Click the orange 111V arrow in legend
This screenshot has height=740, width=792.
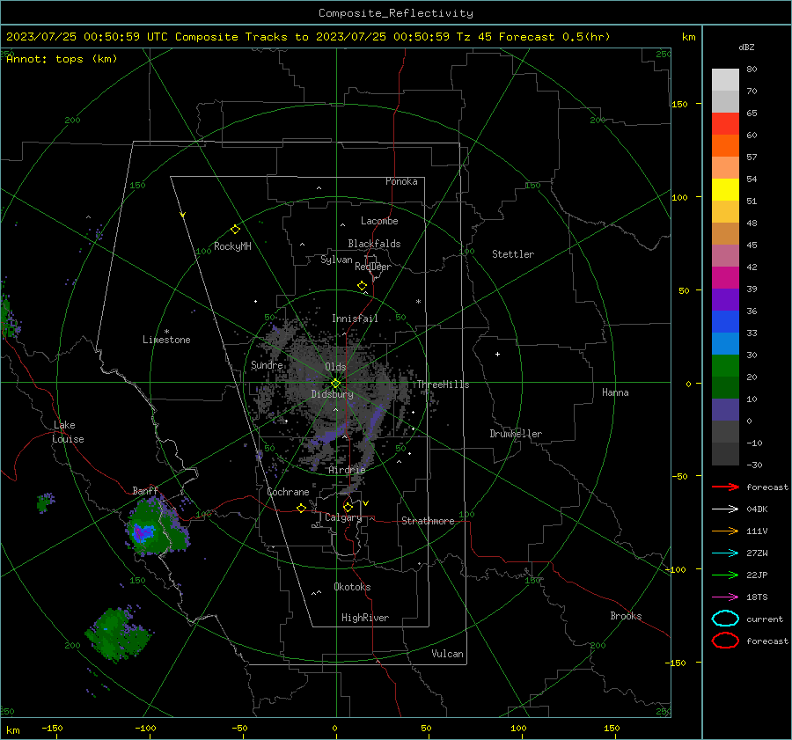coord(725,531)
